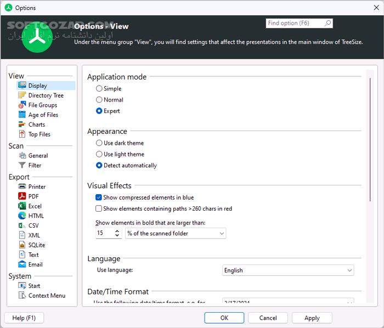Viewport: 384px width, 328px height.
Task: Click the Charts bar icon
Action: (22, 125)
